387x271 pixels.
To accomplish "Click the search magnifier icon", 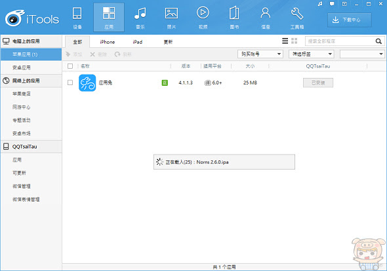I will [378, 41].
